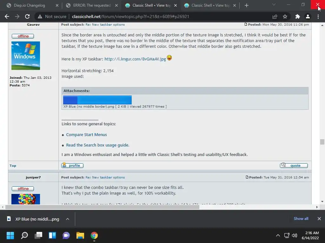
Task: Click the post icon beside Mon May 30 date
Action: (x=246, y=24)
